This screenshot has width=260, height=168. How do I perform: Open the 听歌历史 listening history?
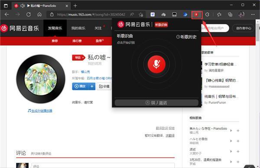[x=186, y=37]
